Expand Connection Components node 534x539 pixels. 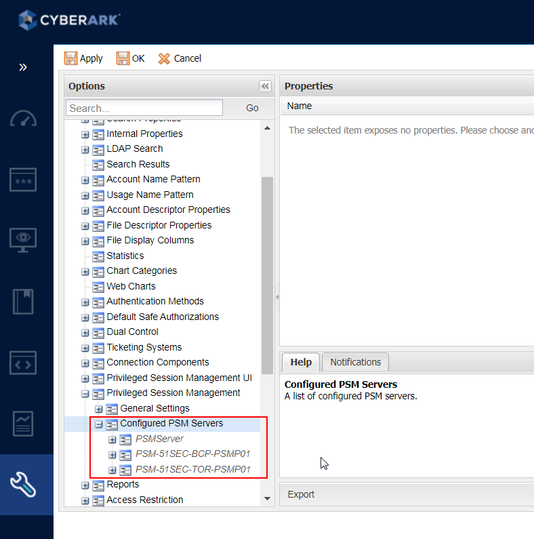click(x=85, y=363)
